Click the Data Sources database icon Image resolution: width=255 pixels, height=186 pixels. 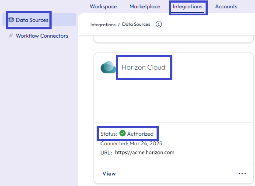tap(11, 20)
